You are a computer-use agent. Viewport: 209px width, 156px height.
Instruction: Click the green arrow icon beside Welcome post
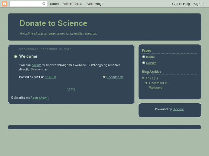[16, 56]
